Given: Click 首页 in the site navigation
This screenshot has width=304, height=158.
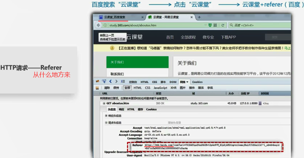Looking at the screenshot, I should pyautogui.click(x=170, y=37).
